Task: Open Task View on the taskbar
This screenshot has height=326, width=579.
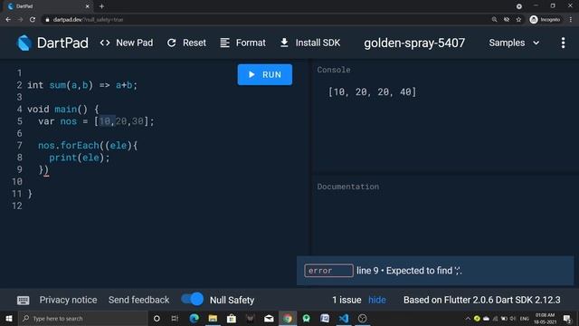Action: 175,318
